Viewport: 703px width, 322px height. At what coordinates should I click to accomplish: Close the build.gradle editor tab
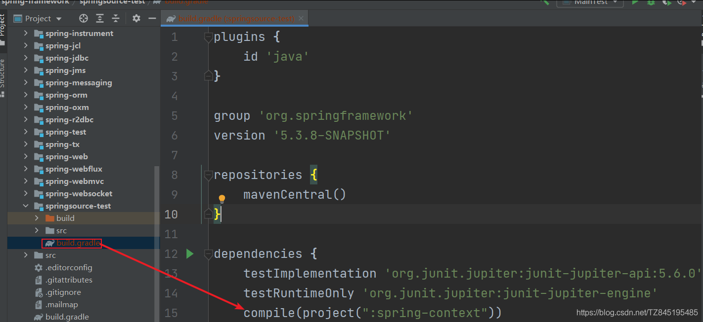[301, 19]
